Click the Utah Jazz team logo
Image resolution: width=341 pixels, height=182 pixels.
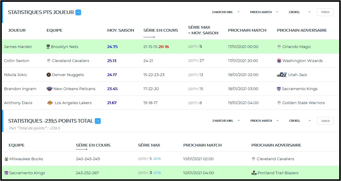282,75
